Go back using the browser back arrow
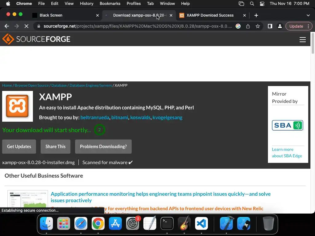Image resolution: width=315 pixels, height=236 pixels. (x=7, y=26)
